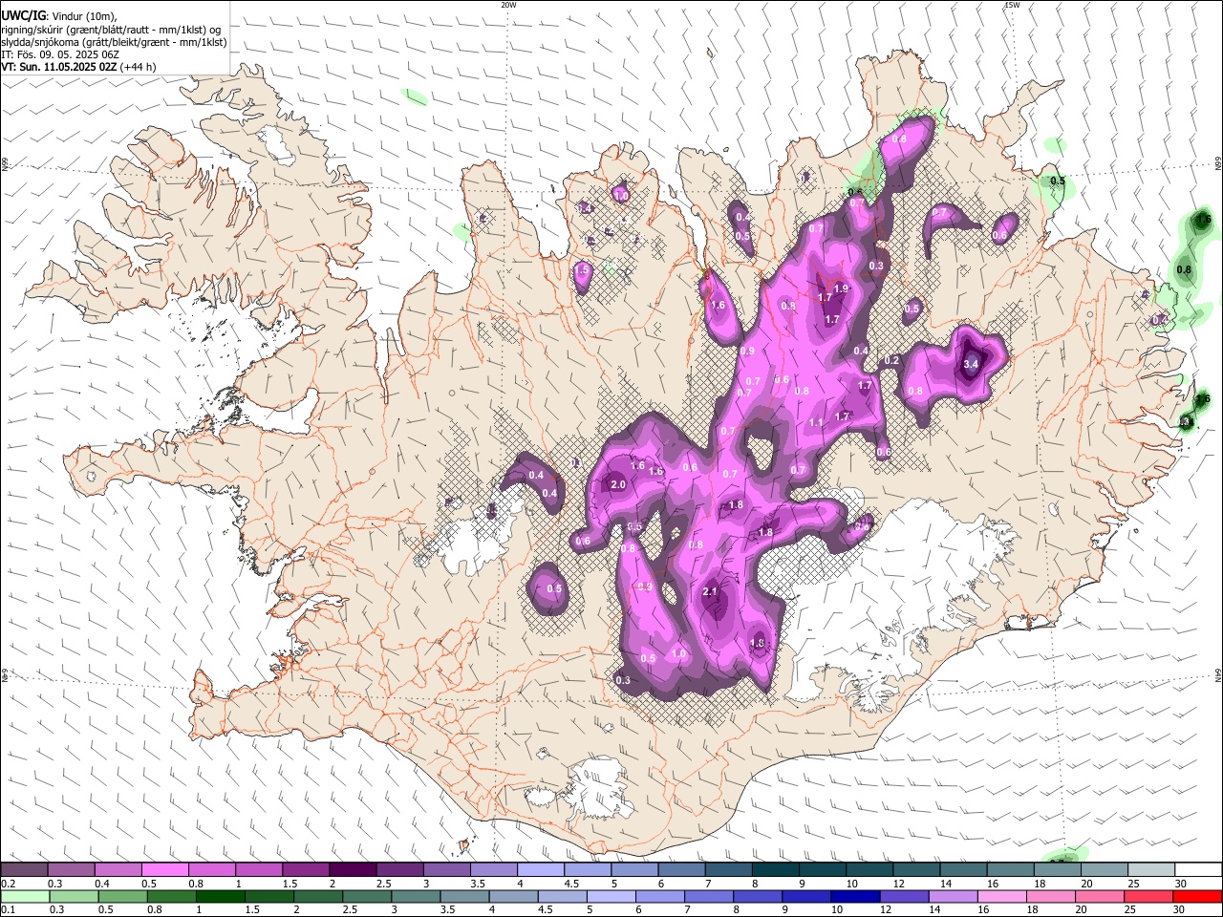Click the bright pink swatch between 0.5 and 0.8 in the top legend row
The width and height of the screenshot is (1223, 917).
tap(165, 869)
